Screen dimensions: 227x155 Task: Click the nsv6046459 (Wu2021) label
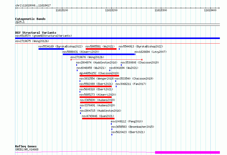click(91, 68)
